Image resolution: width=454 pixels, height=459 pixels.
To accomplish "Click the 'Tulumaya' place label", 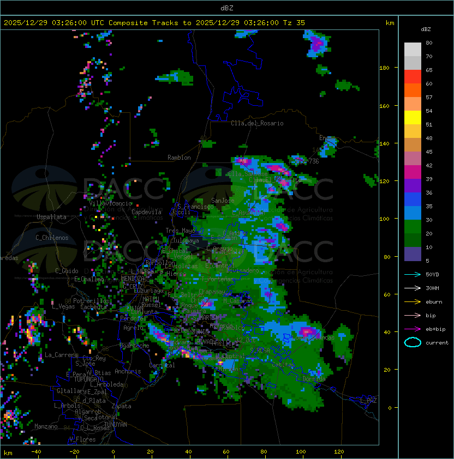I will coord(186,240).
